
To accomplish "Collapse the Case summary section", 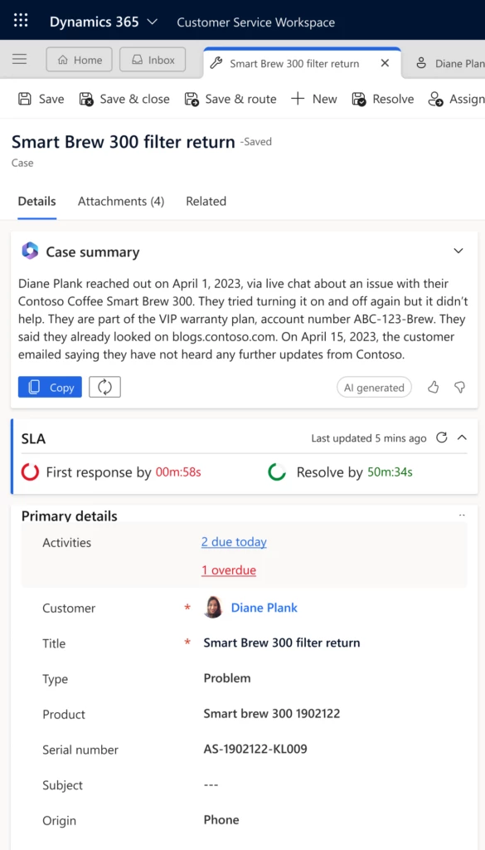I will click(x=458, y=250).
